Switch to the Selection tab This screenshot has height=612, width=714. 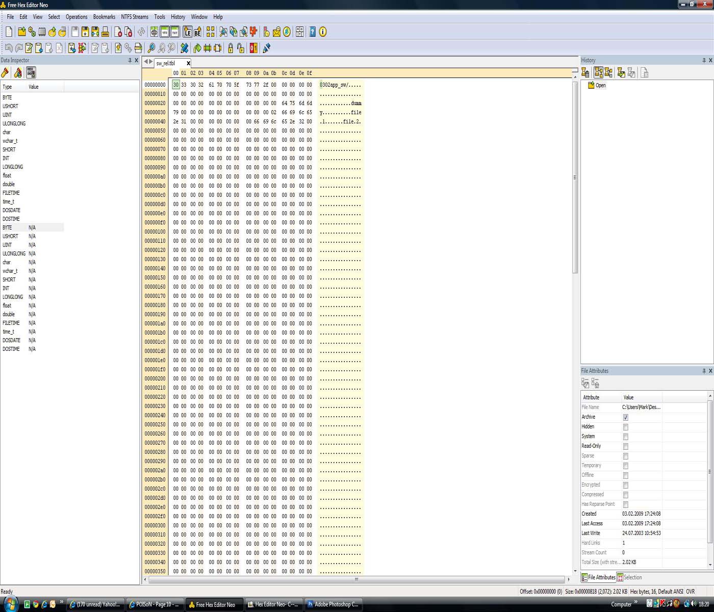click(629, 577)
